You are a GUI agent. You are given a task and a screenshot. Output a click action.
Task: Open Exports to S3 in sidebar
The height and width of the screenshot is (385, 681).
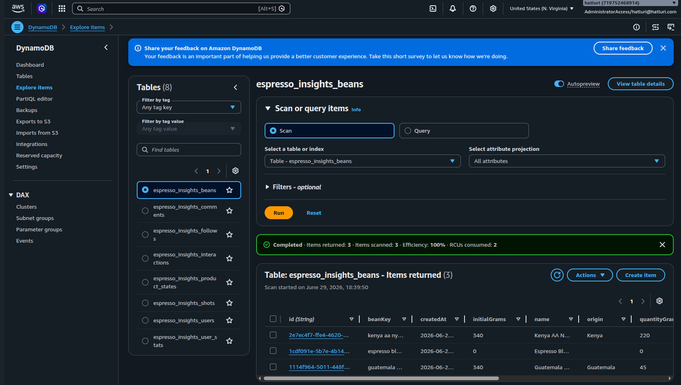click(x=33, y=121)
